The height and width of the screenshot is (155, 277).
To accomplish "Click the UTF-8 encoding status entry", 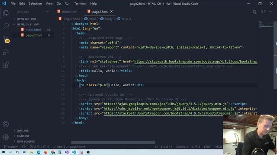I will [196, 146].
